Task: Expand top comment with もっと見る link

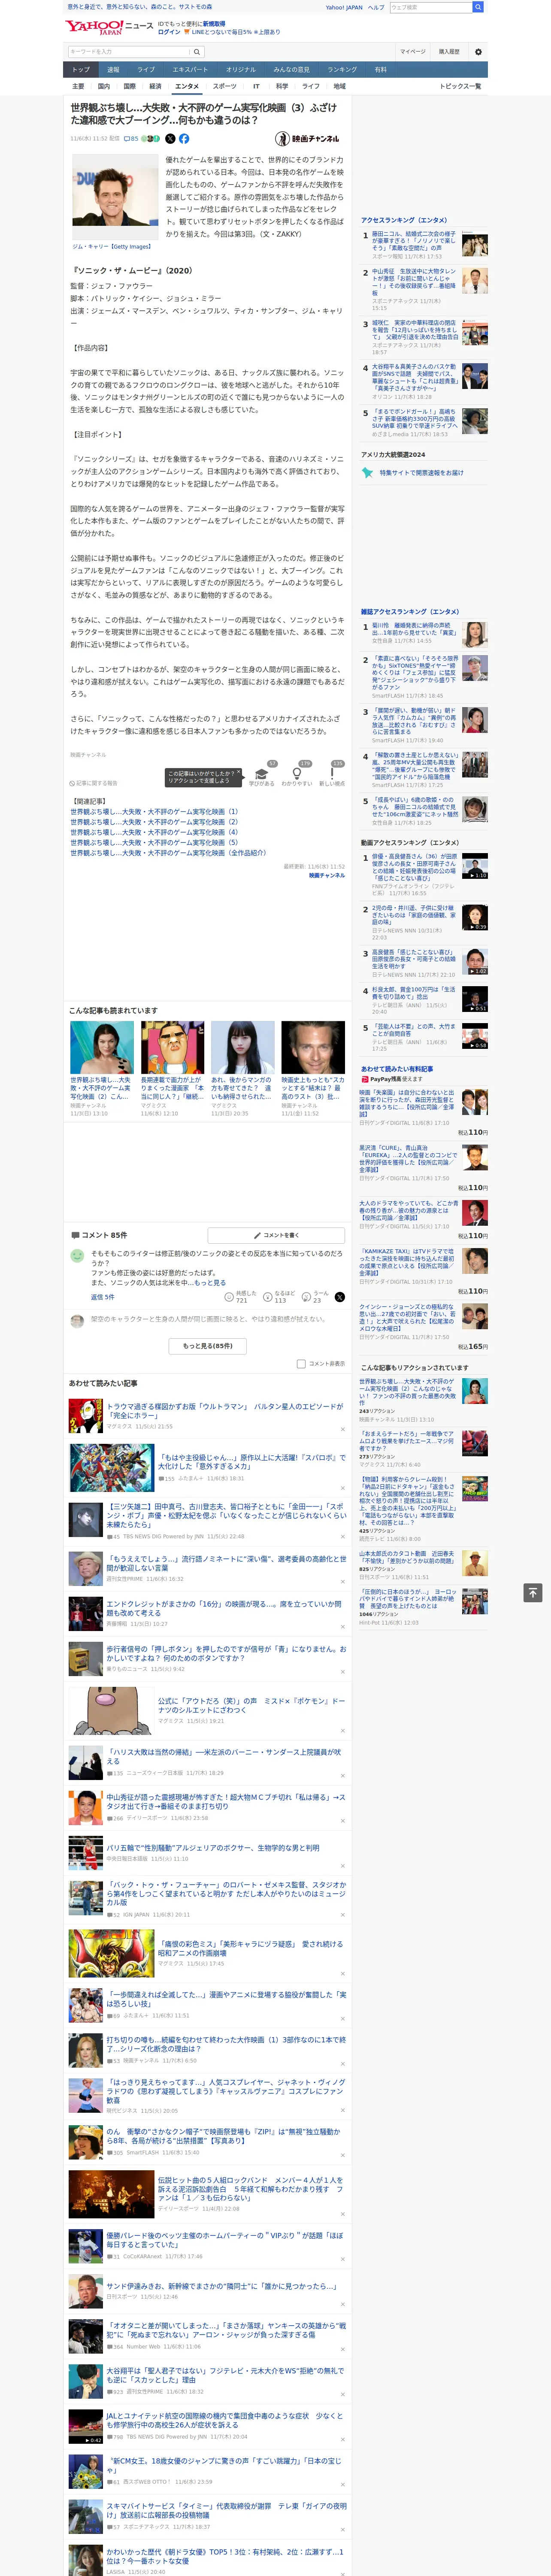Action: pyautogui.click(x=209, y=1283)
